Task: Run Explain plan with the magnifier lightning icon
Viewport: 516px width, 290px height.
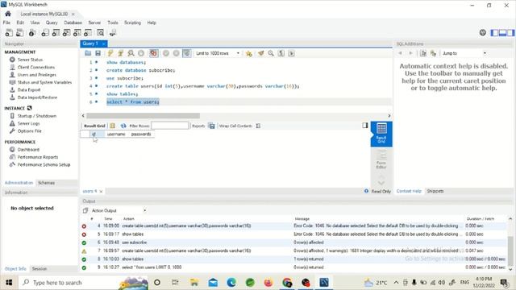Action: pyautogui.click(x=131, y=53)
